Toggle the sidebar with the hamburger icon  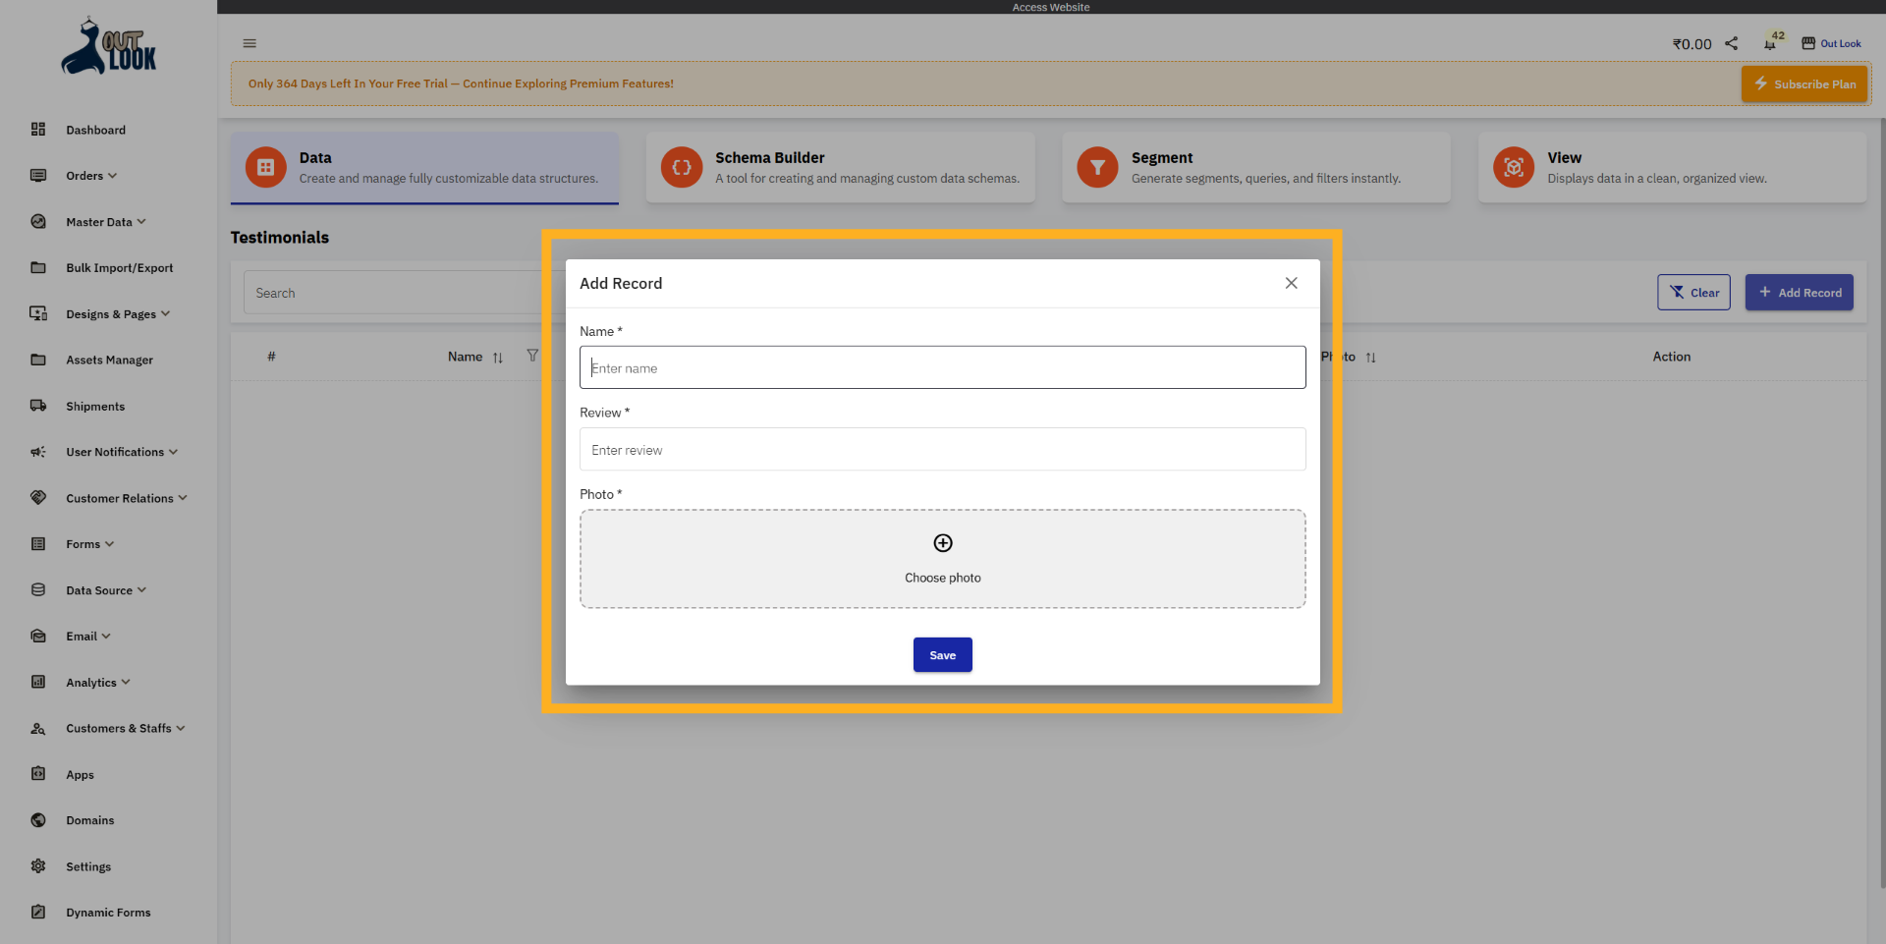[x=249, y=43]
